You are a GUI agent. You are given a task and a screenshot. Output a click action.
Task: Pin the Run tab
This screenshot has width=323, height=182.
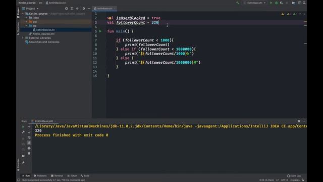point(23,163)
